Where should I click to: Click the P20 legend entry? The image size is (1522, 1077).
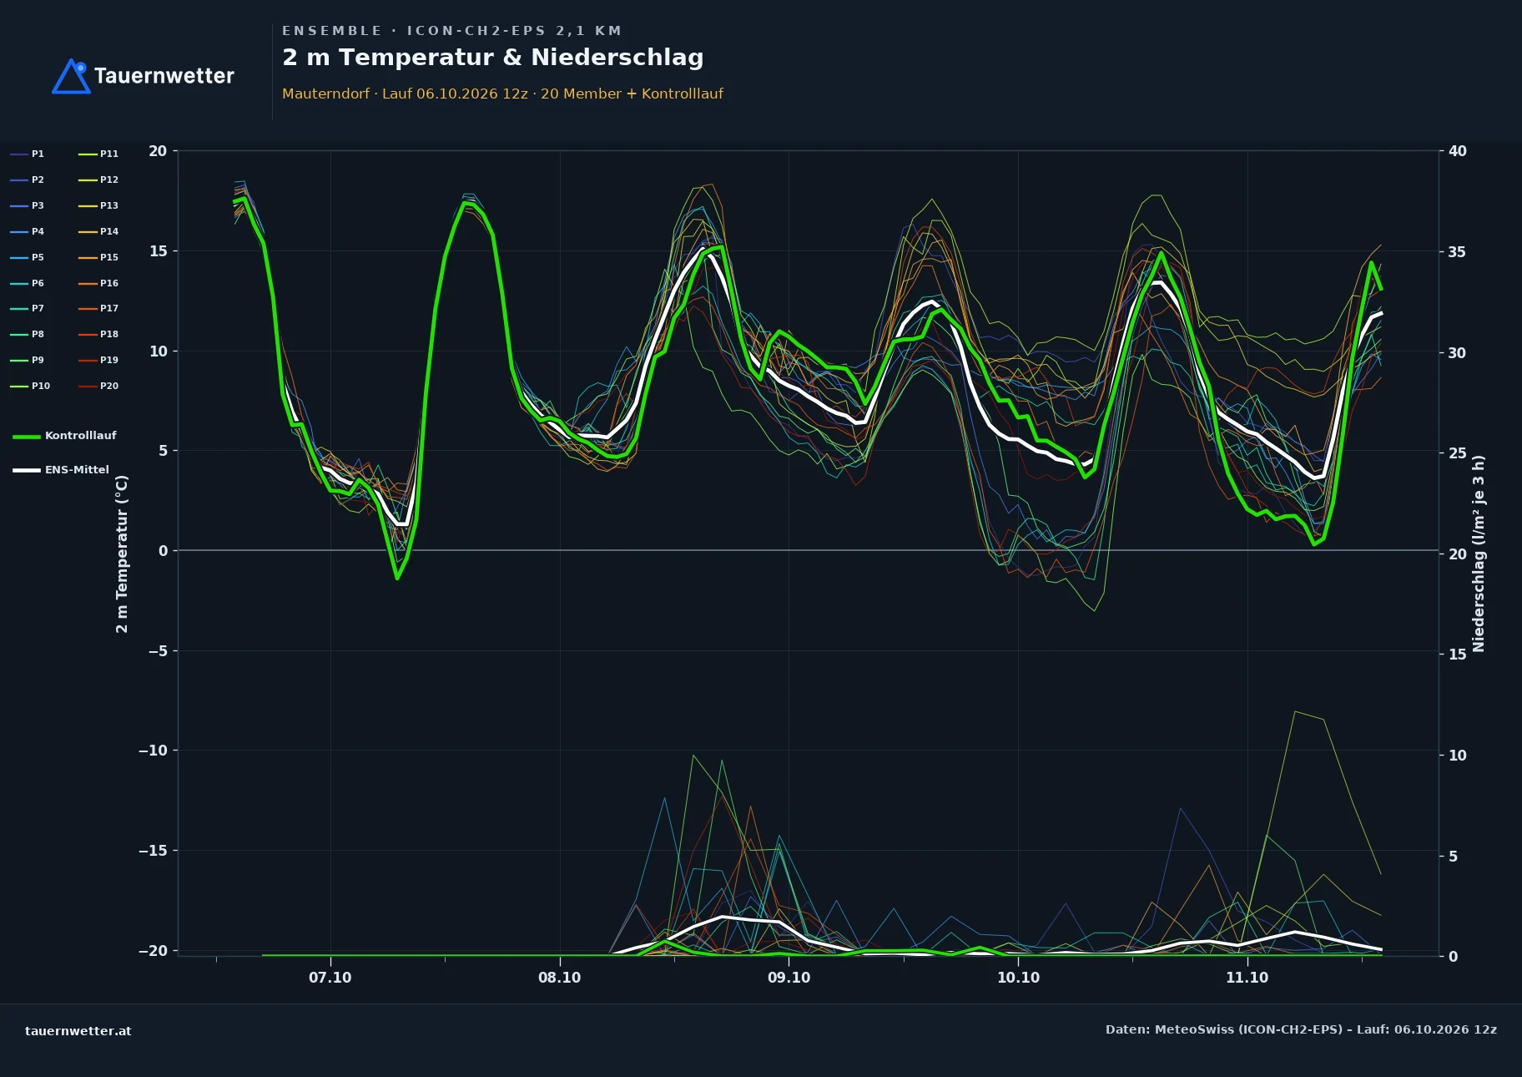(x=98, y=386)
